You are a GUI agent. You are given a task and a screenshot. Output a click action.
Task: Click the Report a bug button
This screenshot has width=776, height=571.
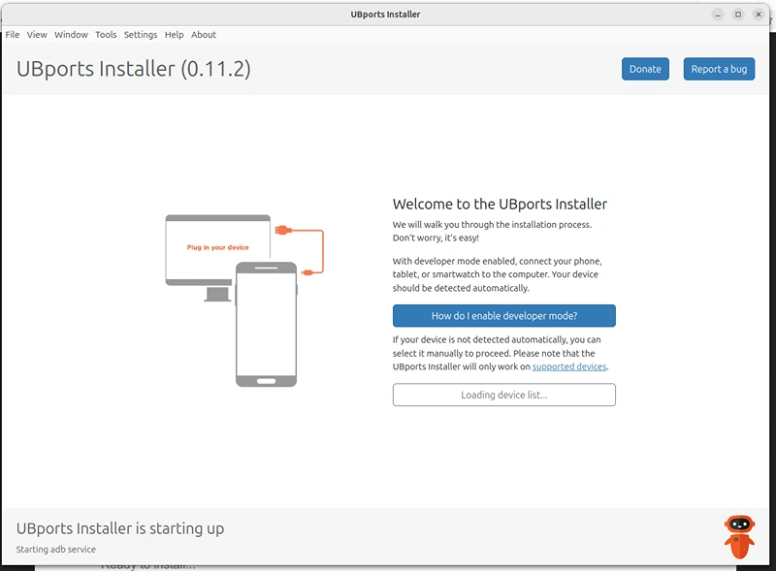(719, 69)
